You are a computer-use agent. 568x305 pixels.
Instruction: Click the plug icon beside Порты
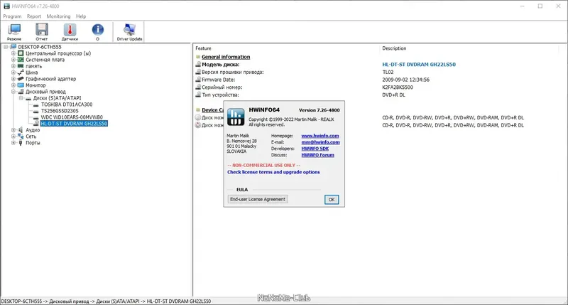(21, 143)
